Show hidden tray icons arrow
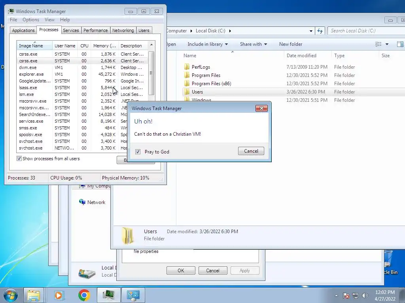Screen dimensions: 405x303 coord(336,296)
